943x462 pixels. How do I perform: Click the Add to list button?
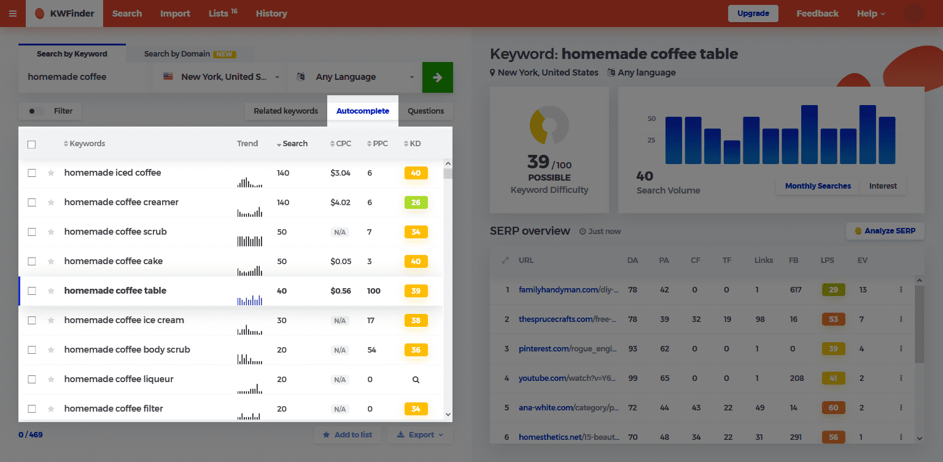(x=347, y=435)
